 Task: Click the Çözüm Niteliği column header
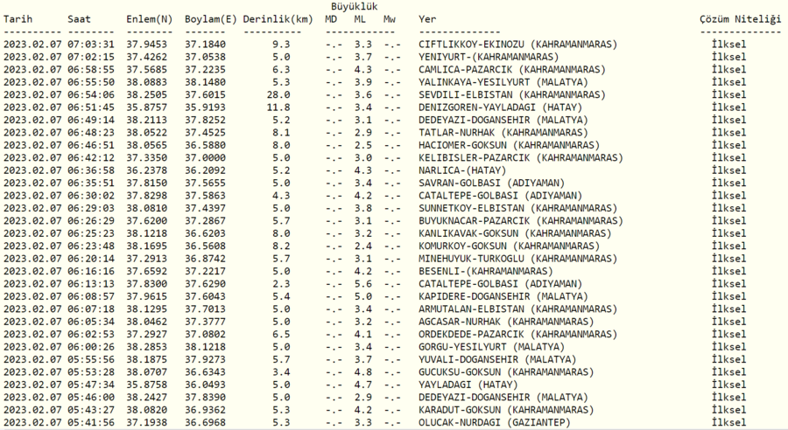click(739, 18)
